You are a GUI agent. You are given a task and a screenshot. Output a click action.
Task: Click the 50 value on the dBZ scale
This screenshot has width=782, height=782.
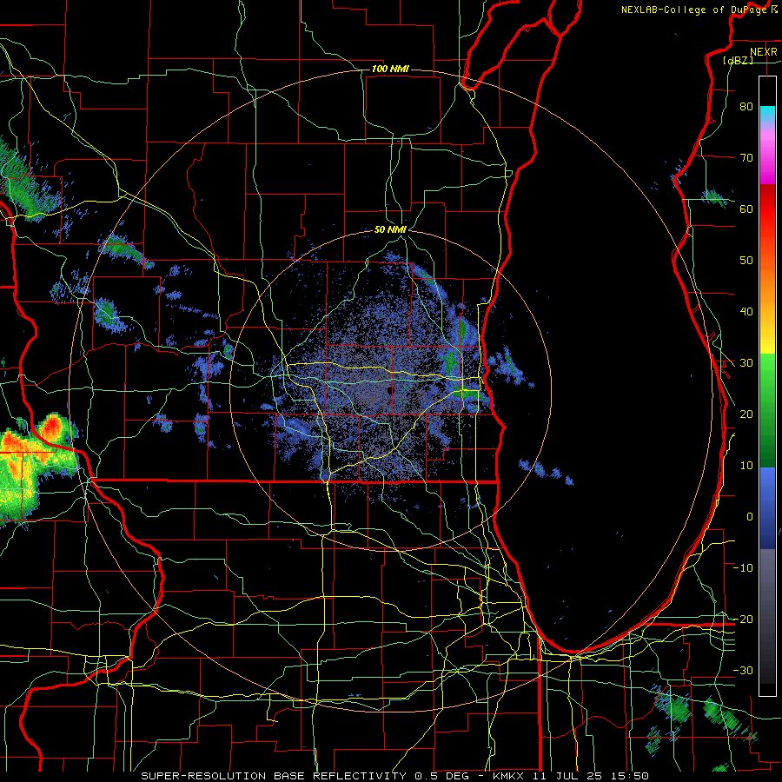click(x=746, y=261)
